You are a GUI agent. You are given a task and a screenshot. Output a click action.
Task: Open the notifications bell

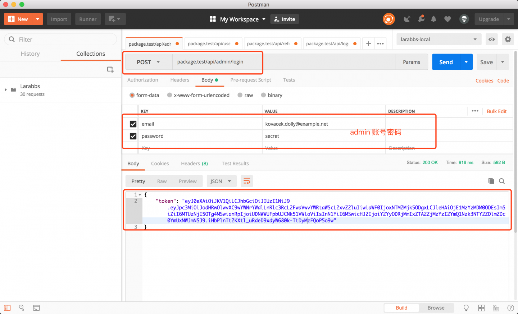(433, 19)
